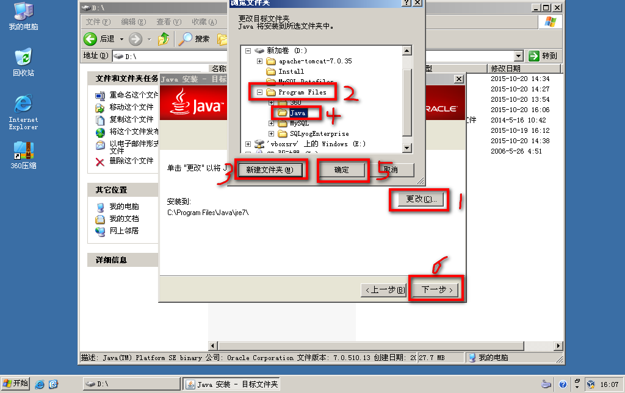Expand the MySQL folder node

point(271,123)
